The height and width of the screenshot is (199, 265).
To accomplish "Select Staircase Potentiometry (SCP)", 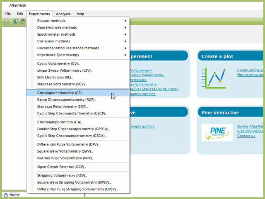I will (78, 107).
